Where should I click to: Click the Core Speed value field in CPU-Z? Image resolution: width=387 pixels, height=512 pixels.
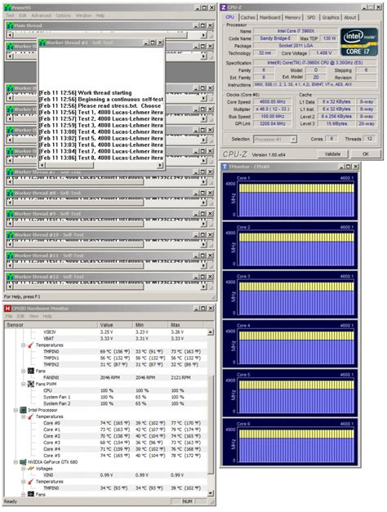(x=272, y=102)
